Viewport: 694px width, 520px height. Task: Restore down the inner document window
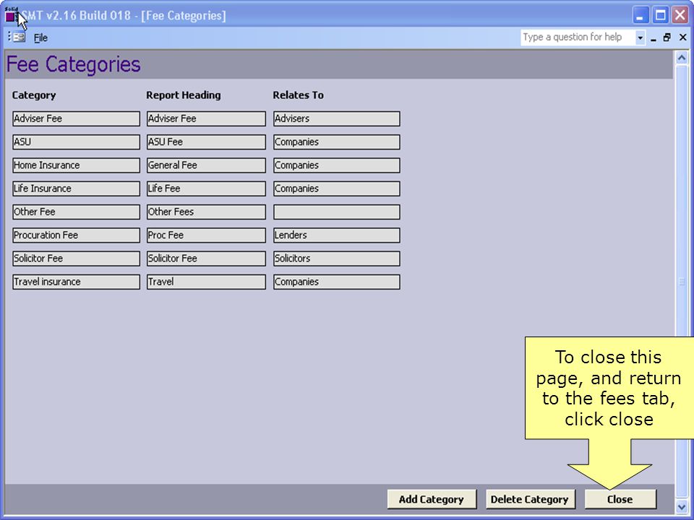coord(667,38)
